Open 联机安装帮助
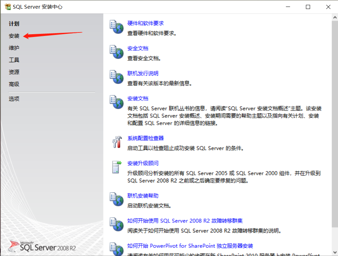The height and width of the screenshot is (256, 338). pos(143,196)
